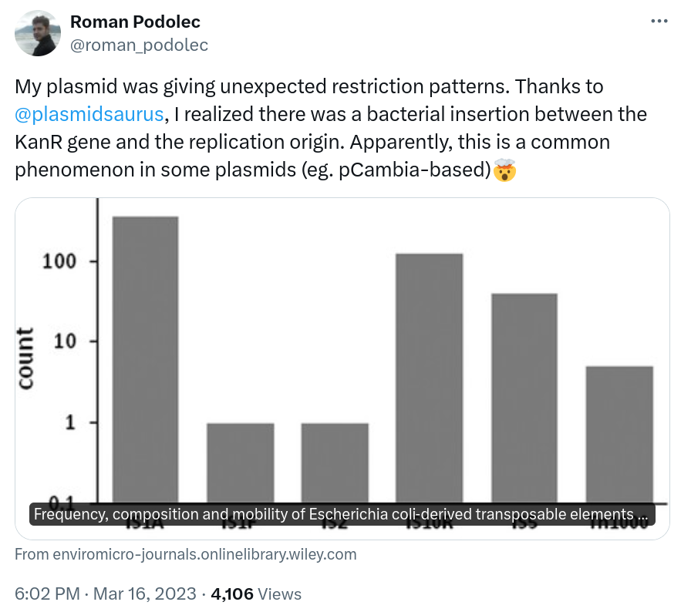Select the Roman Podolec display name

click(134, 21)
